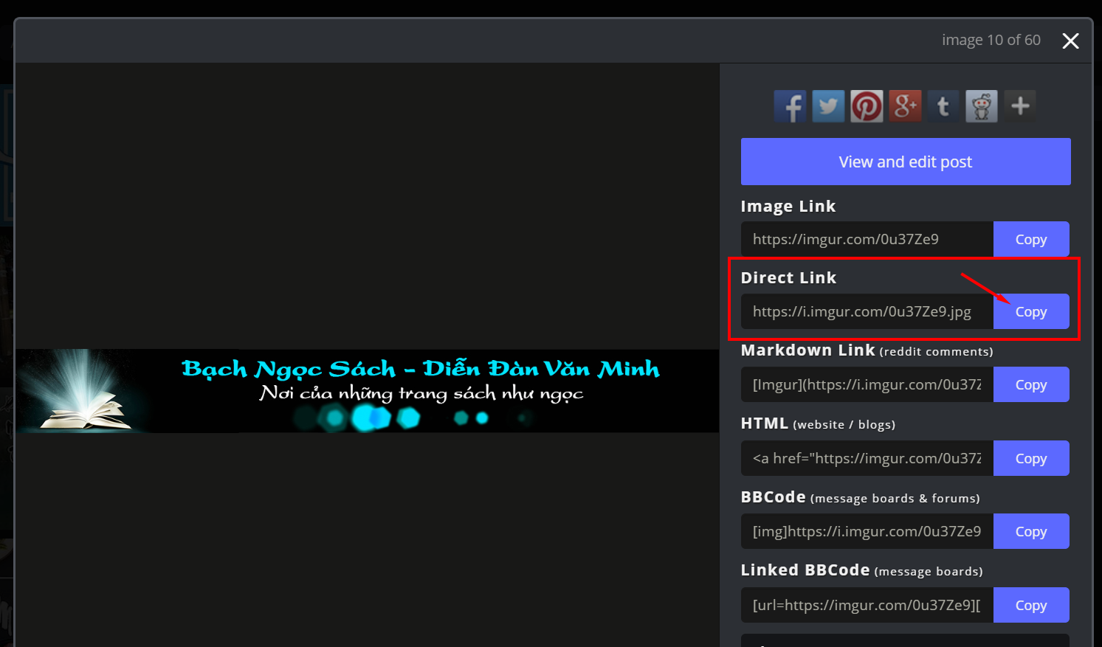Close the image details dialog
Screen dimensions: 1102x647
point(1070,41)
